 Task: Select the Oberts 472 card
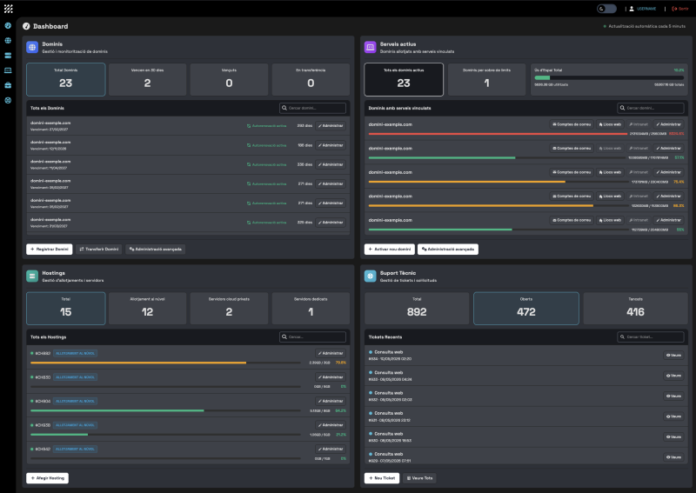[x=526, y=309]
